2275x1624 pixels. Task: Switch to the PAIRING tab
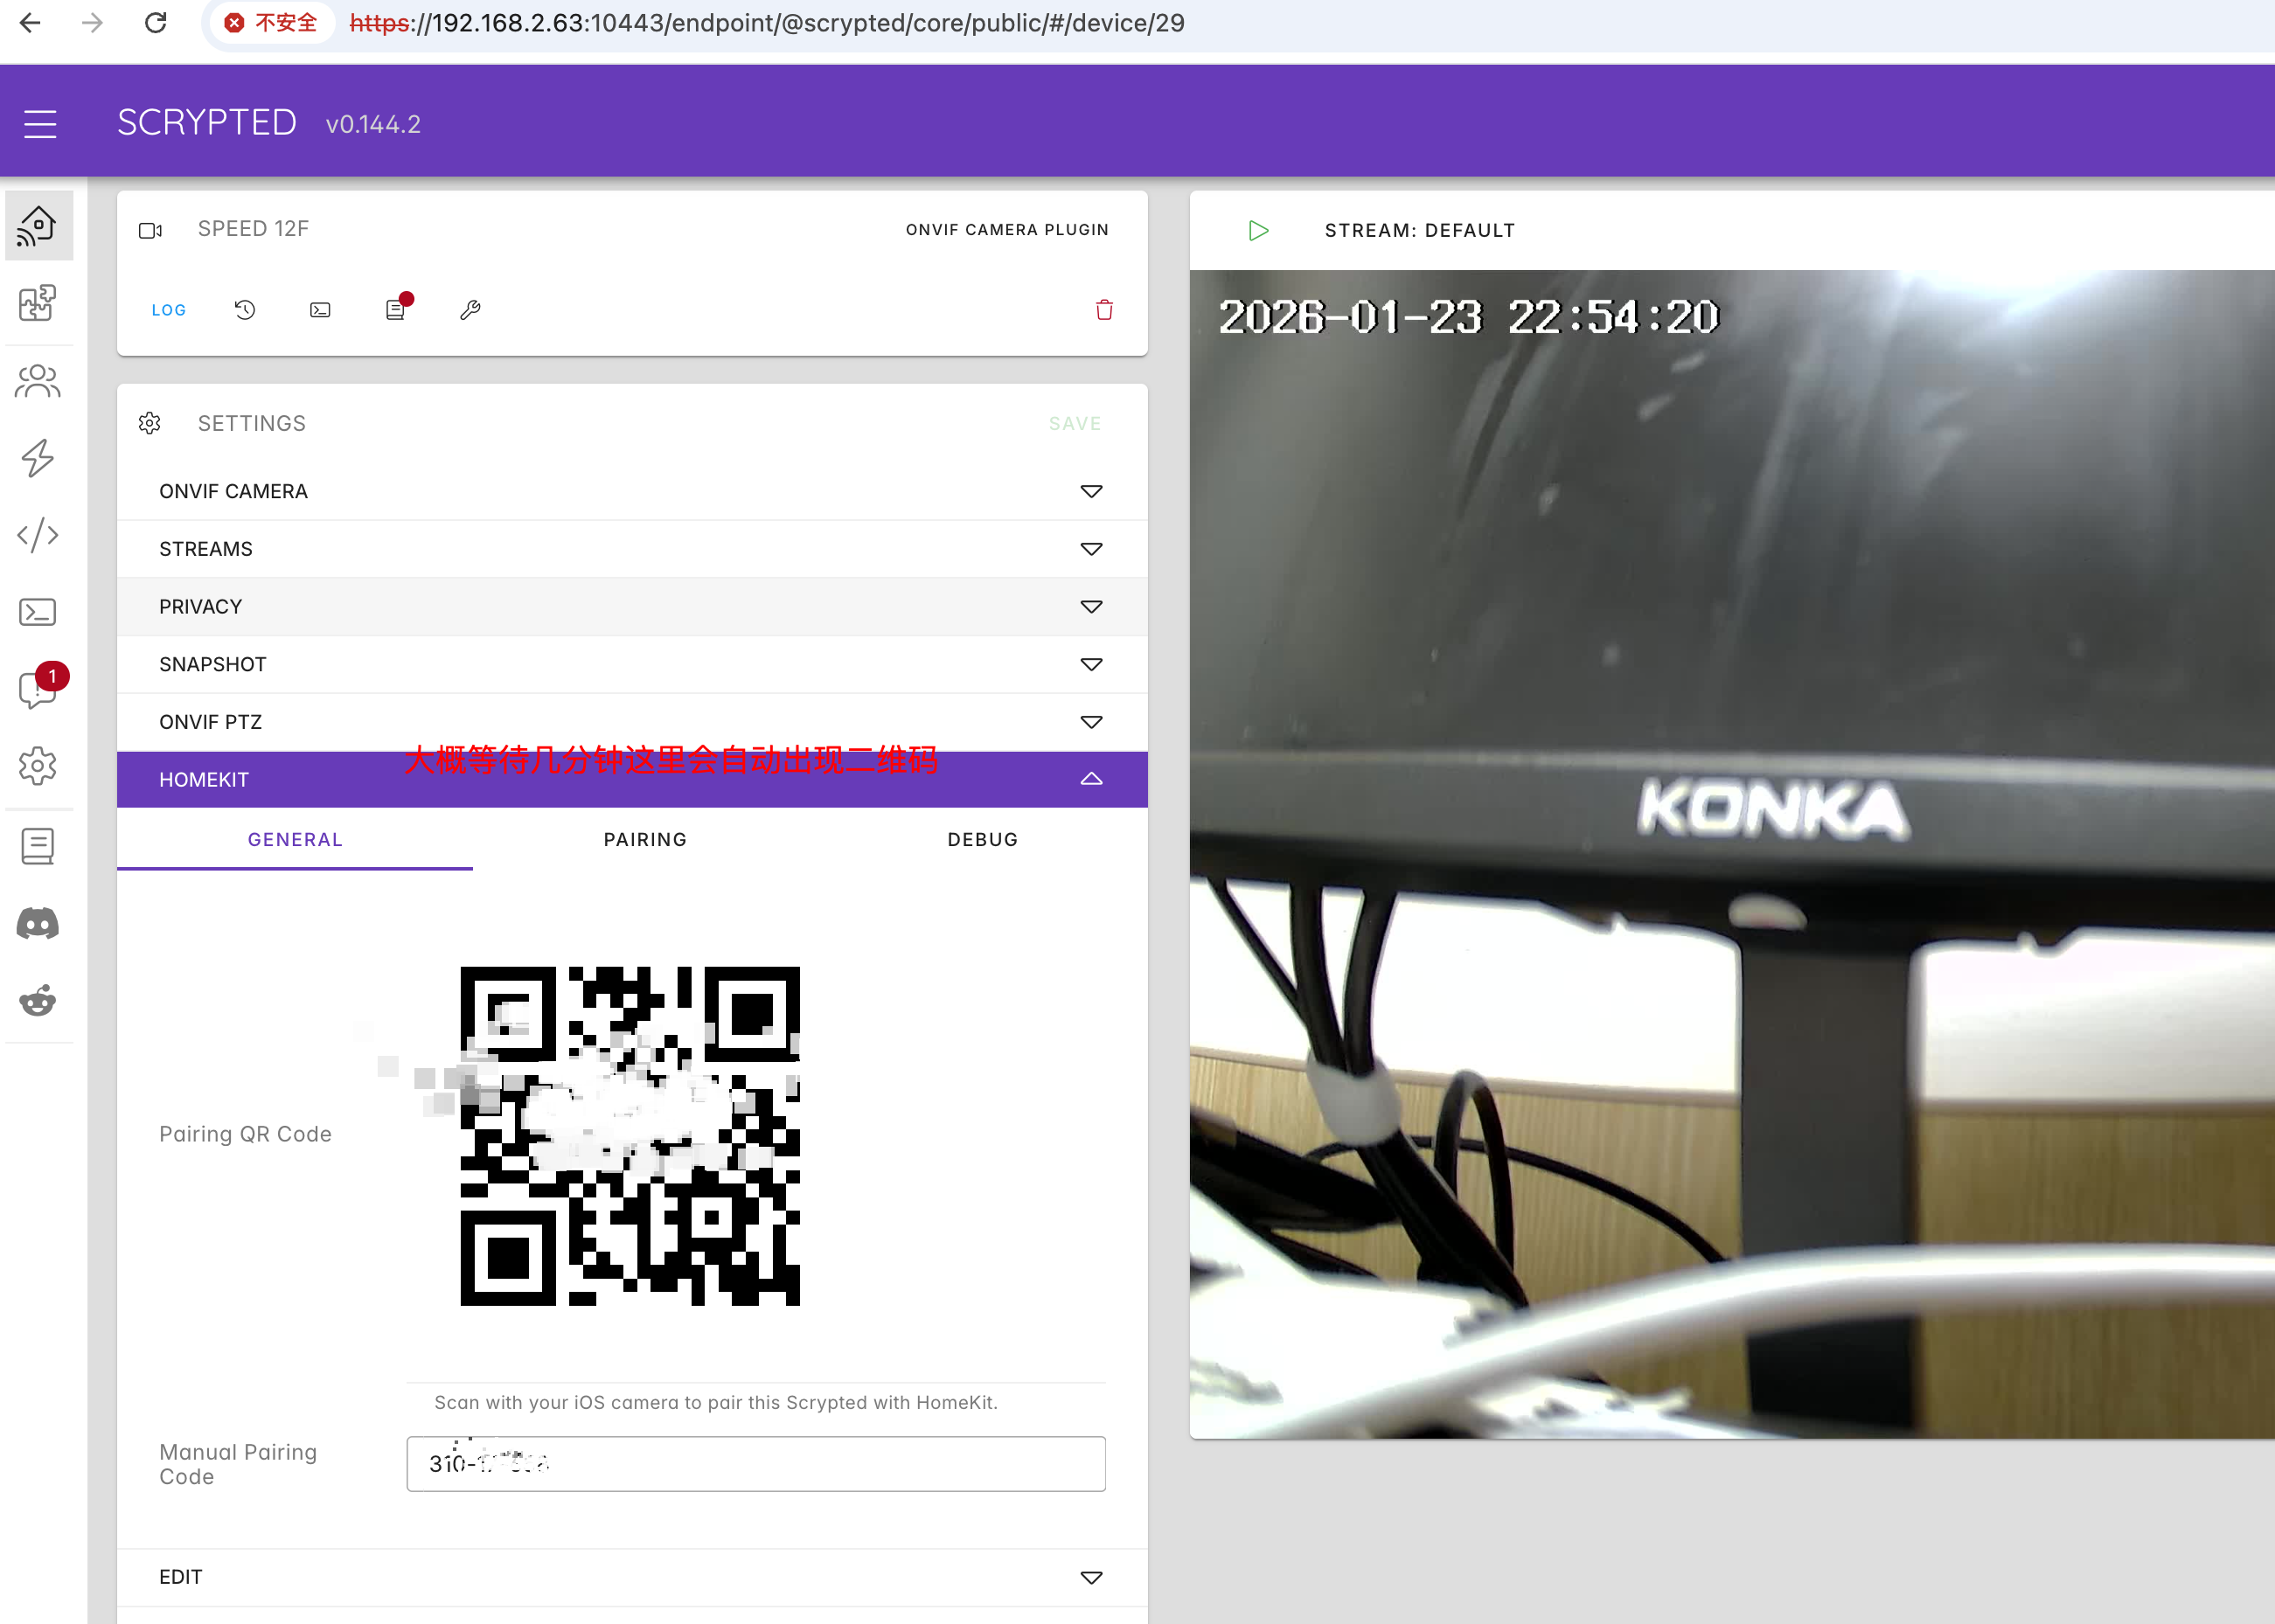point(645,840)
